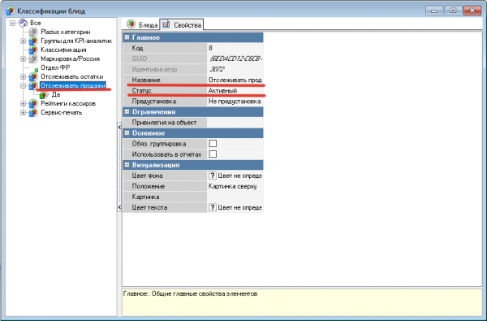487x321 pixels.
Task: Click the Сервис-печать tree icon
Action: 33,113
